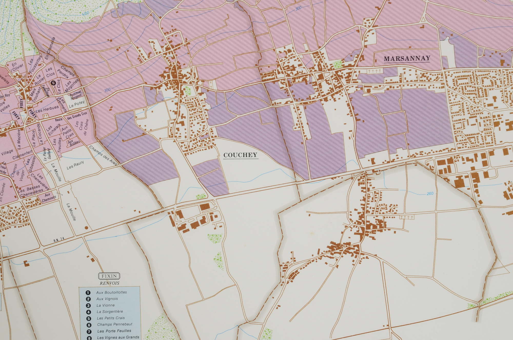Click the circled 4 beside La Sorgentière
Image resolution: width=513 pixels, height=340 pixels.
pos(88,312)
